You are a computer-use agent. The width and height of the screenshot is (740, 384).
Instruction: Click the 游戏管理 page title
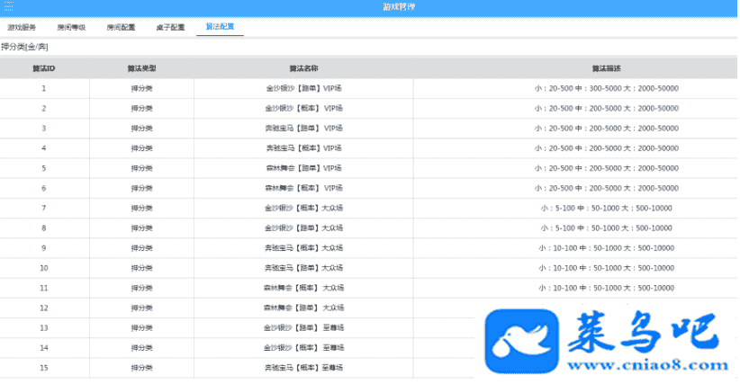[x=399, y=7]
